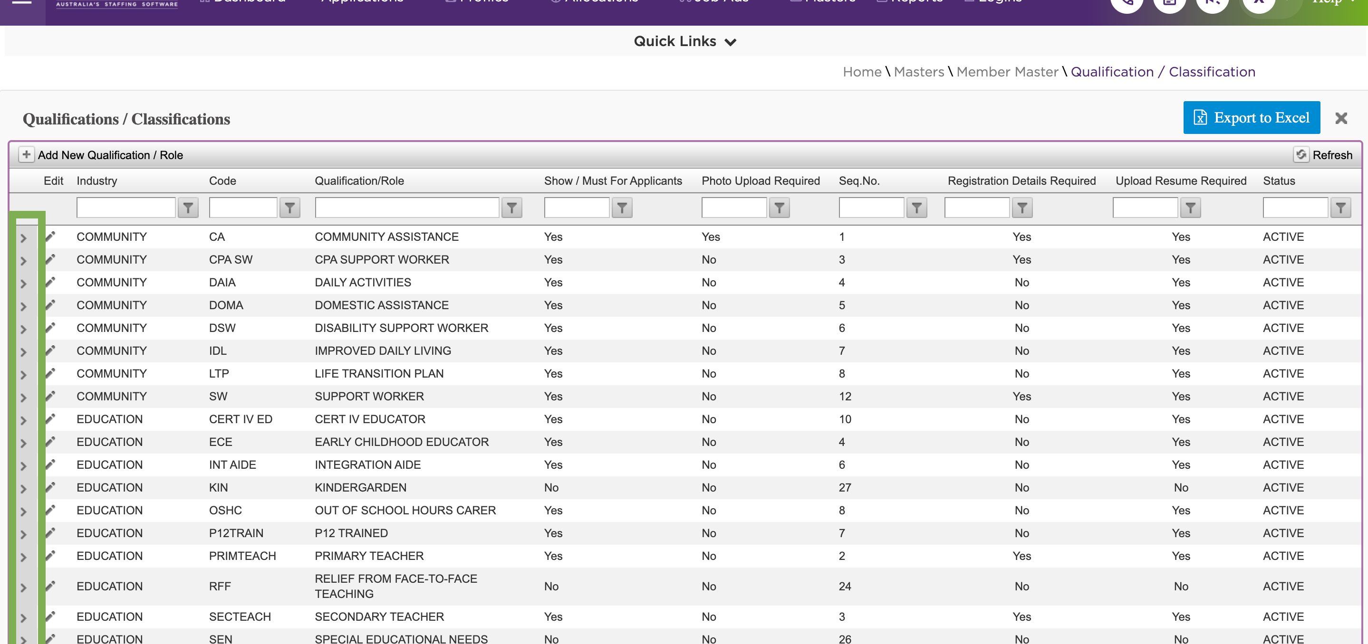
Task: Edit the LIFE TRANSITION PLAN row pencil
Action: click(50, 373)
